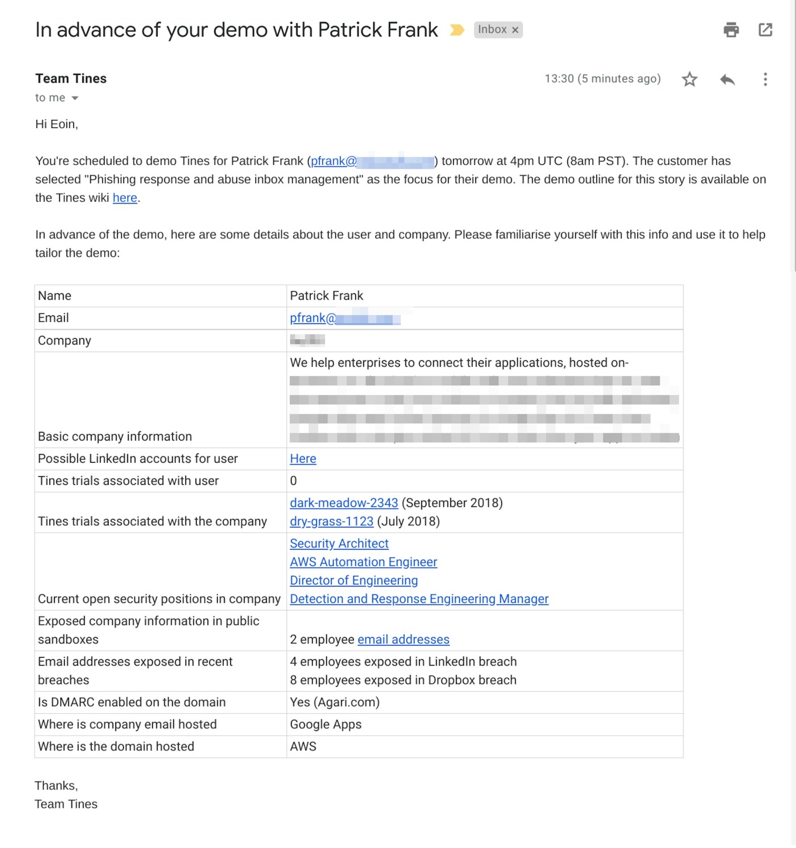Open the Director of Engineering link
Viewport: 796px width, 848px height.
(x=354, y=580)
